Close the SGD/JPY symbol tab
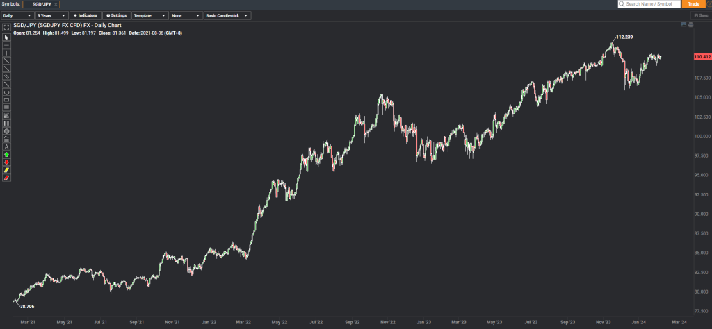 pyautogui.click(x=56, y=4)
